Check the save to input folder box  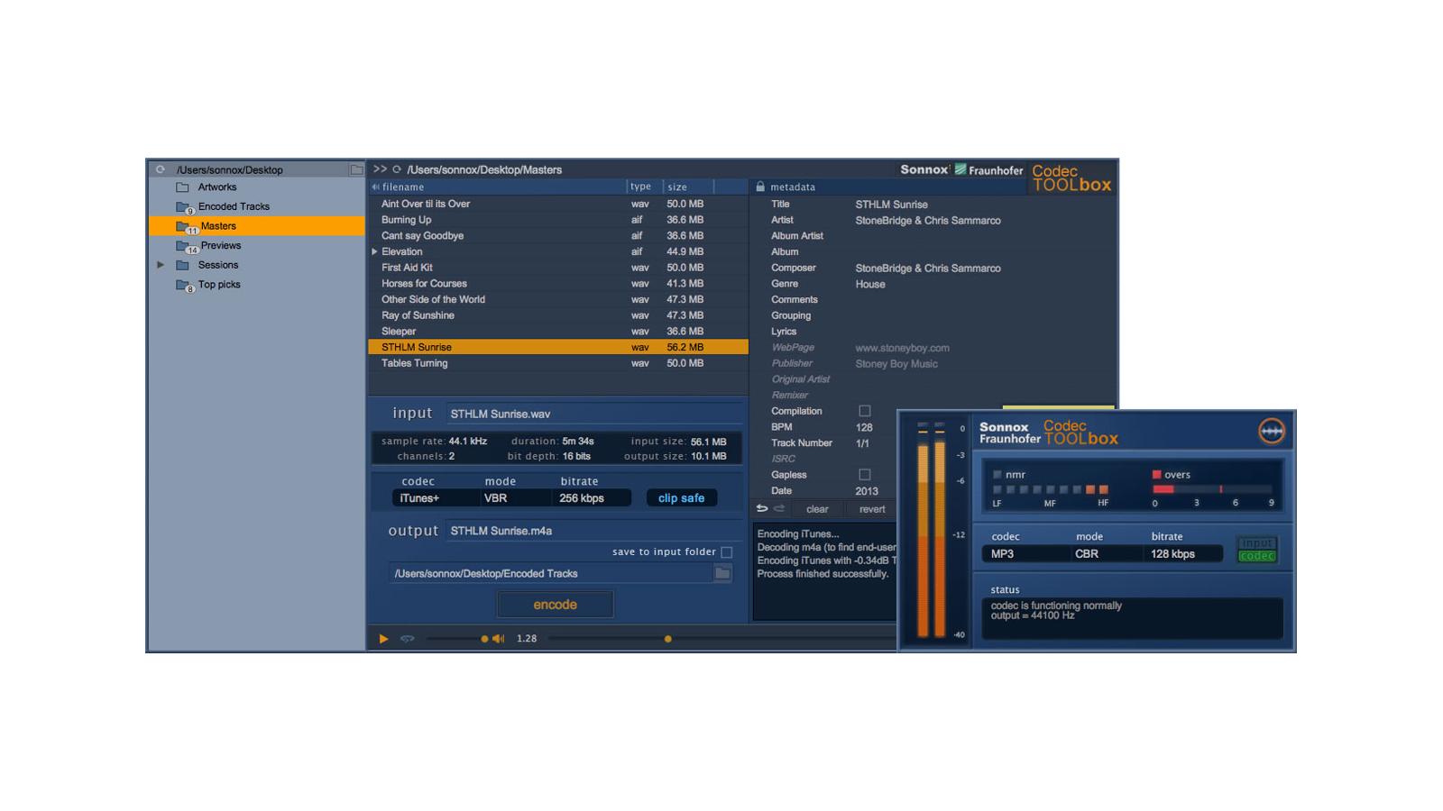pos(727,552)
